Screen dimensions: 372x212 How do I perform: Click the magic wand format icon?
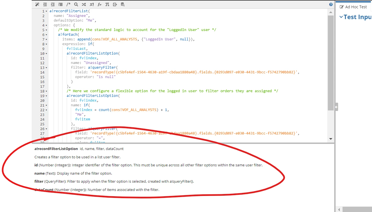tap(37, 4)
